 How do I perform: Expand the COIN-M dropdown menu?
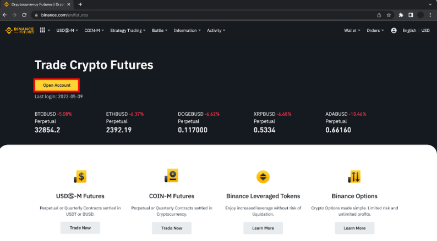click(94, 30)
